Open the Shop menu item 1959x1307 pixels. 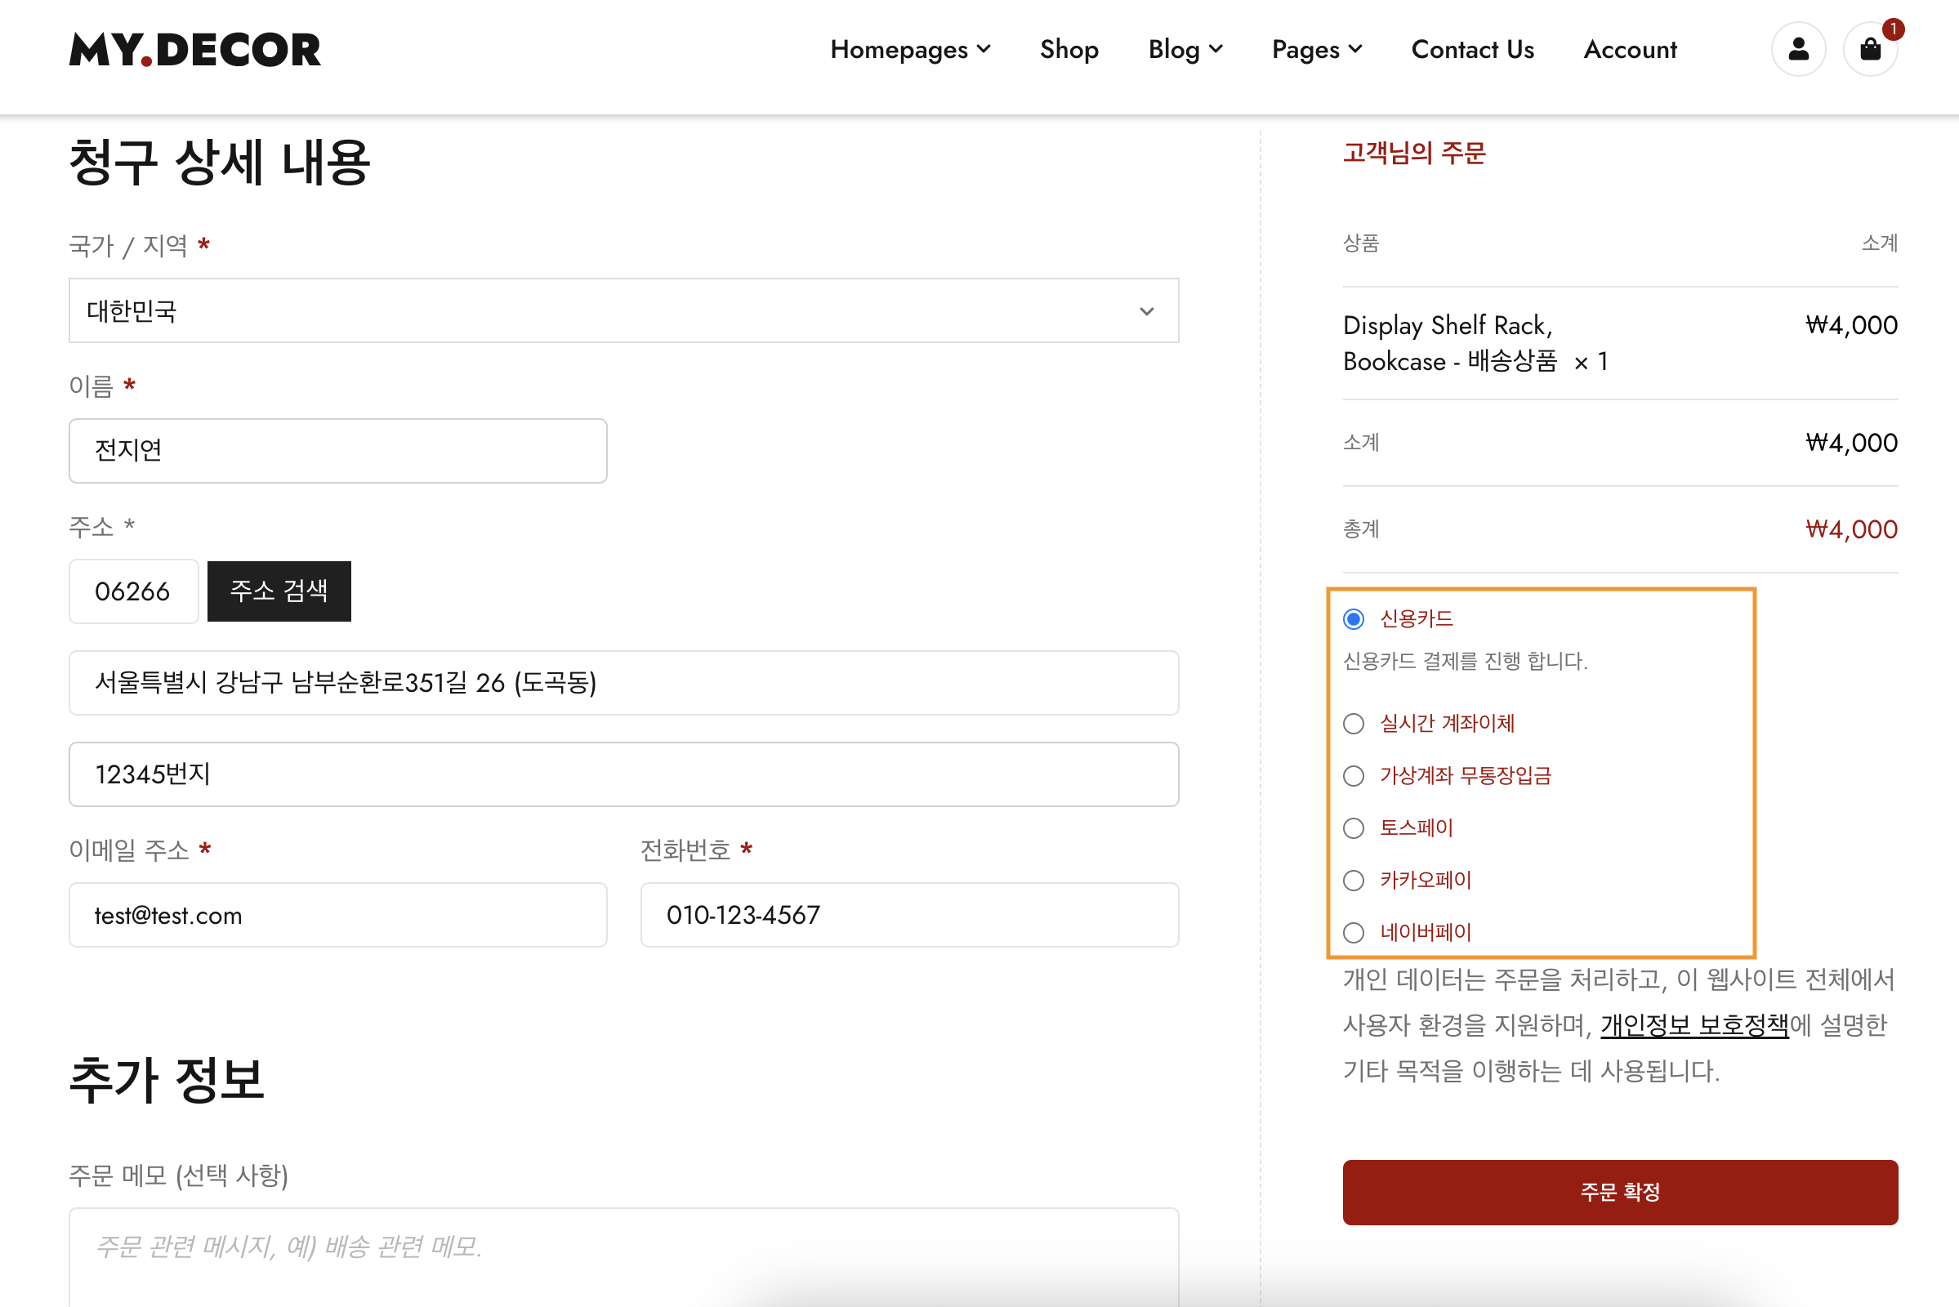coord(1069,50)
